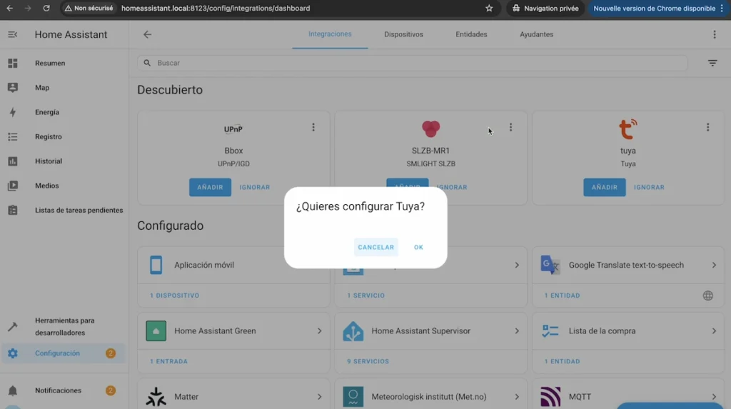
Task: Expand Home Assistant Green chevron
Action: click(x=319, y=331)
